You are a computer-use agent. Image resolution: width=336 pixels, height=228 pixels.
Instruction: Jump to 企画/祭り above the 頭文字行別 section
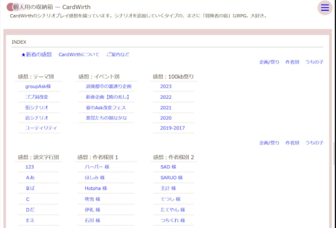click(x=269, y=143)
